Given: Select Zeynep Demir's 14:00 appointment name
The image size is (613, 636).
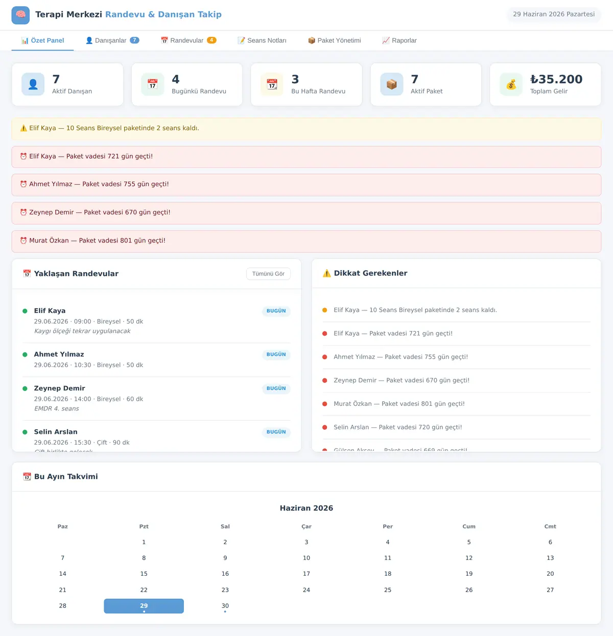Looking at the screenshot, I should click(59, 388).
